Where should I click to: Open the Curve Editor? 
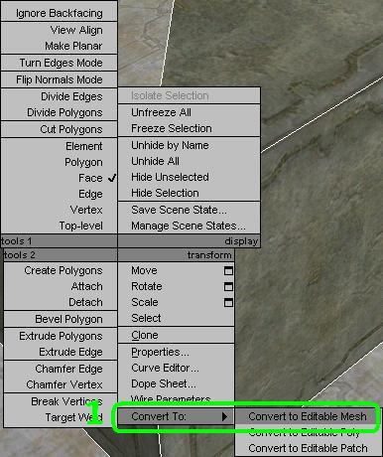[165, 368]
